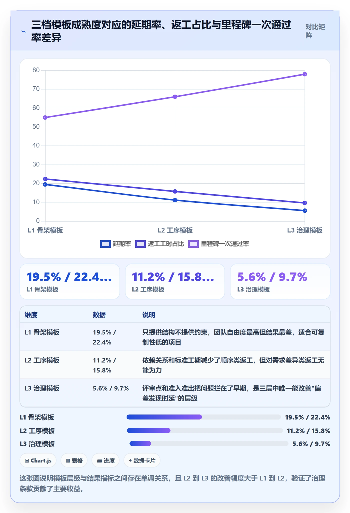Click the L2 工序模板 x-axis label
This screenshot has width=350, height=513.
175,230
